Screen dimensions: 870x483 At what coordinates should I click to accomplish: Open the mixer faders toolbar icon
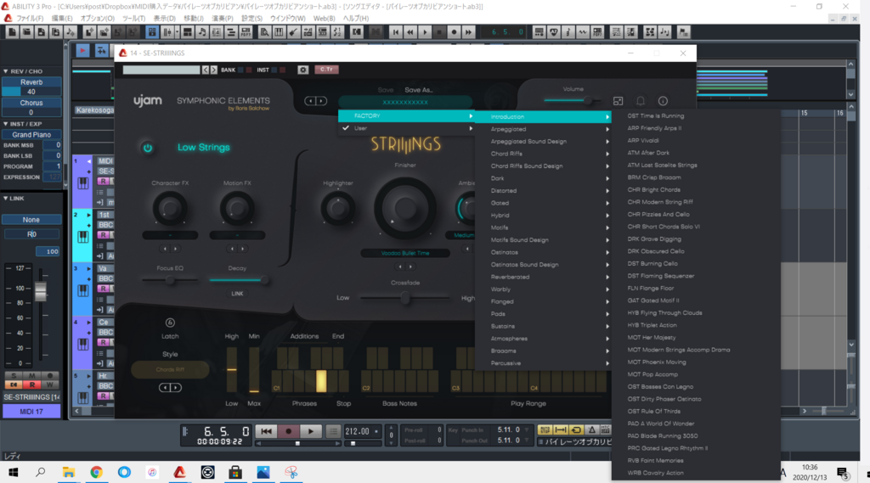point(167,32)
